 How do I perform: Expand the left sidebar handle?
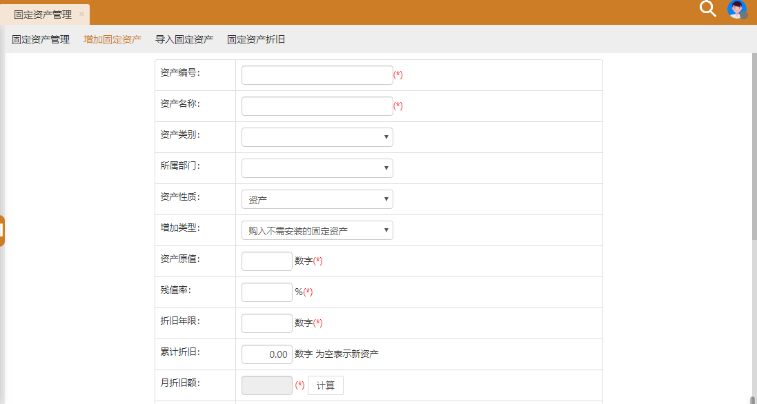(x=2, y=231)
